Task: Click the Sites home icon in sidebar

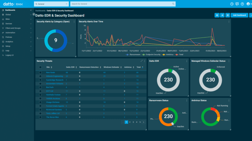Action: [3, 19]
